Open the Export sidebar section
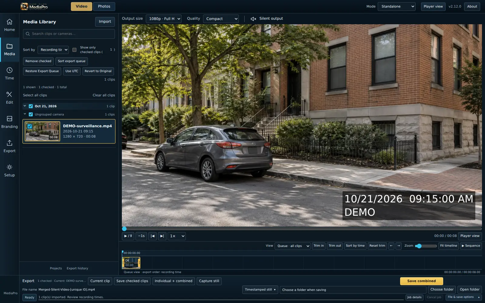The width and height of the screenshot is (485, 303). tap(9, 147)
